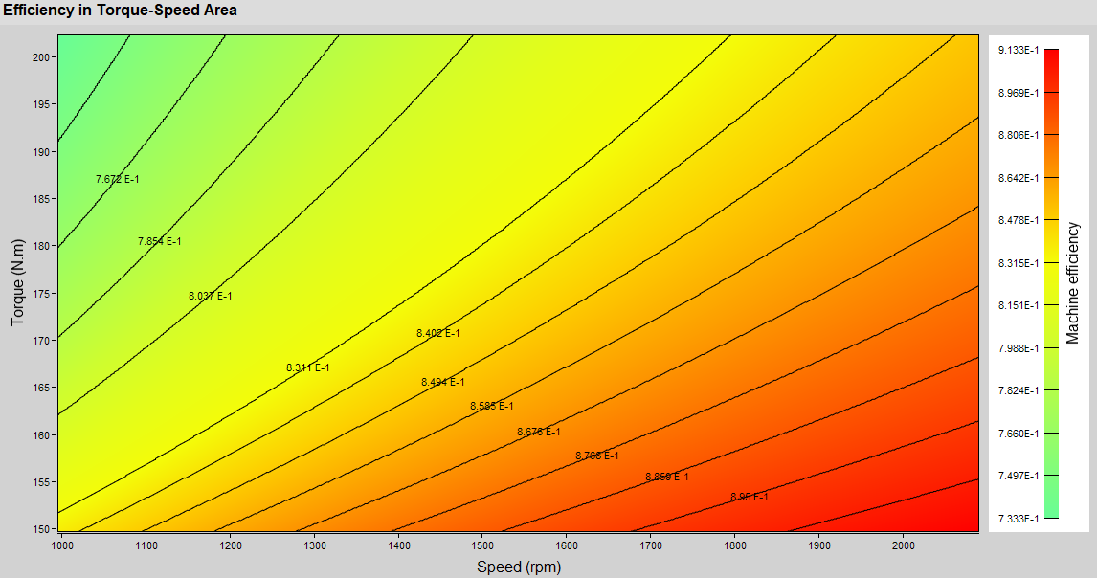Click the red top of the color scale bar

(1051, 56)
